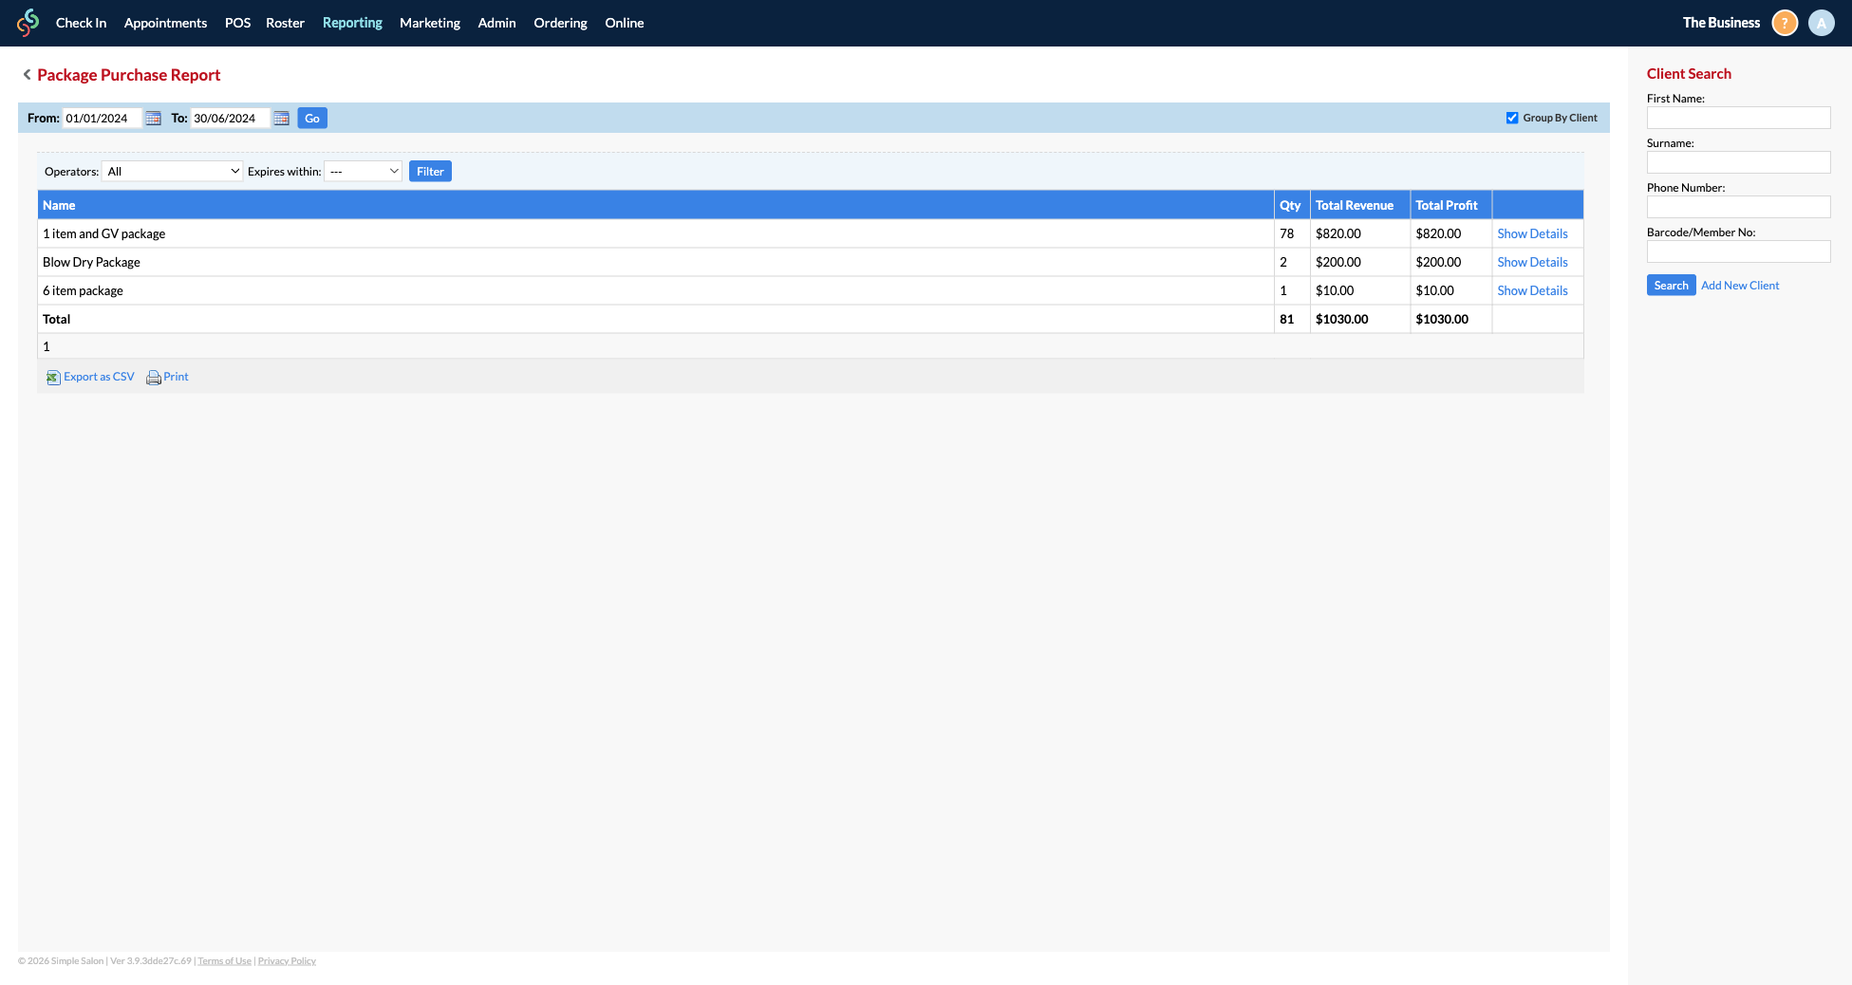The width and height of the screenshot is (1852, 985).
Task: Open the Reporting menu
Action: 352,23
